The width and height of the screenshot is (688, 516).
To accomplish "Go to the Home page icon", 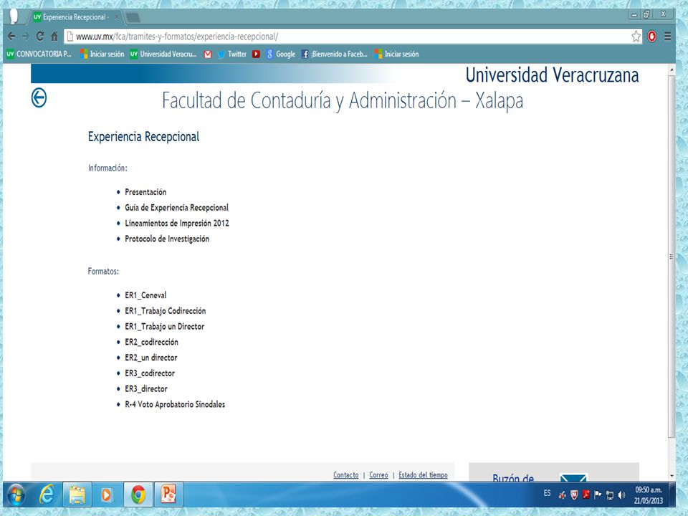I will 54,37.
